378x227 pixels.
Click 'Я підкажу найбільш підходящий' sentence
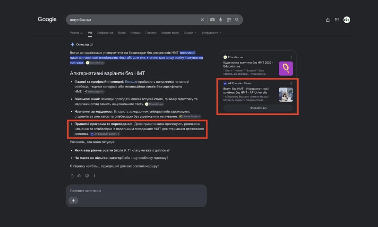pos(114,166)
